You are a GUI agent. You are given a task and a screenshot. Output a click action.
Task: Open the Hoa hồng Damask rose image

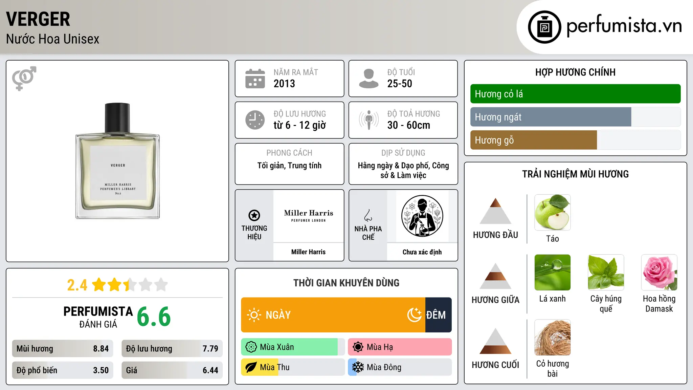click(659, 272)
